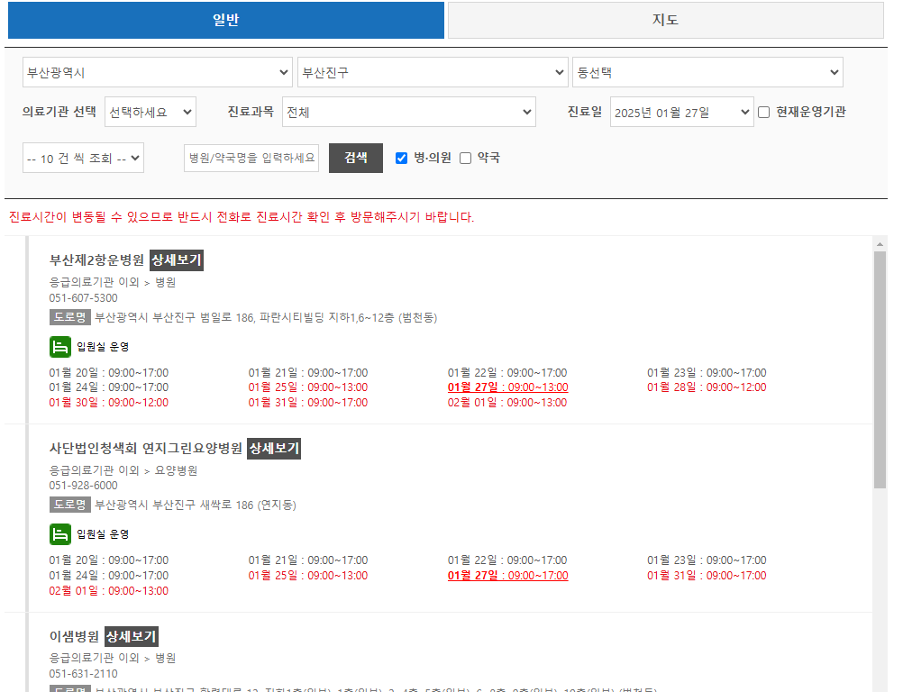903x692 pixels.
Task: Open the 진료일 date dropdown
Action: (682, 112)
